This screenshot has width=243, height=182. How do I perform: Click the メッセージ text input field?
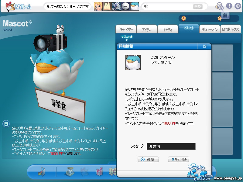(x=171, y=146)
